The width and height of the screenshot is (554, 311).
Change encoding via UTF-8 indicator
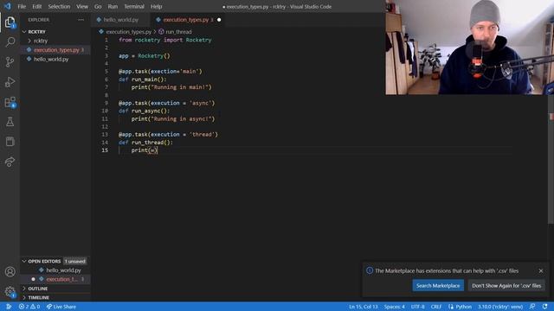[x=417, y=307]
